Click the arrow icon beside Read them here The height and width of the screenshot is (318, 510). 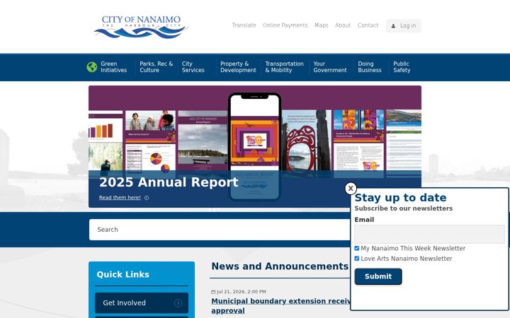coord(147,198)
